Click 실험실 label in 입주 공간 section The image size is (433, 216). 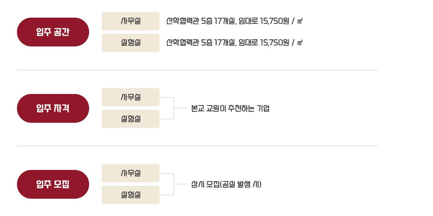(131, 43)
